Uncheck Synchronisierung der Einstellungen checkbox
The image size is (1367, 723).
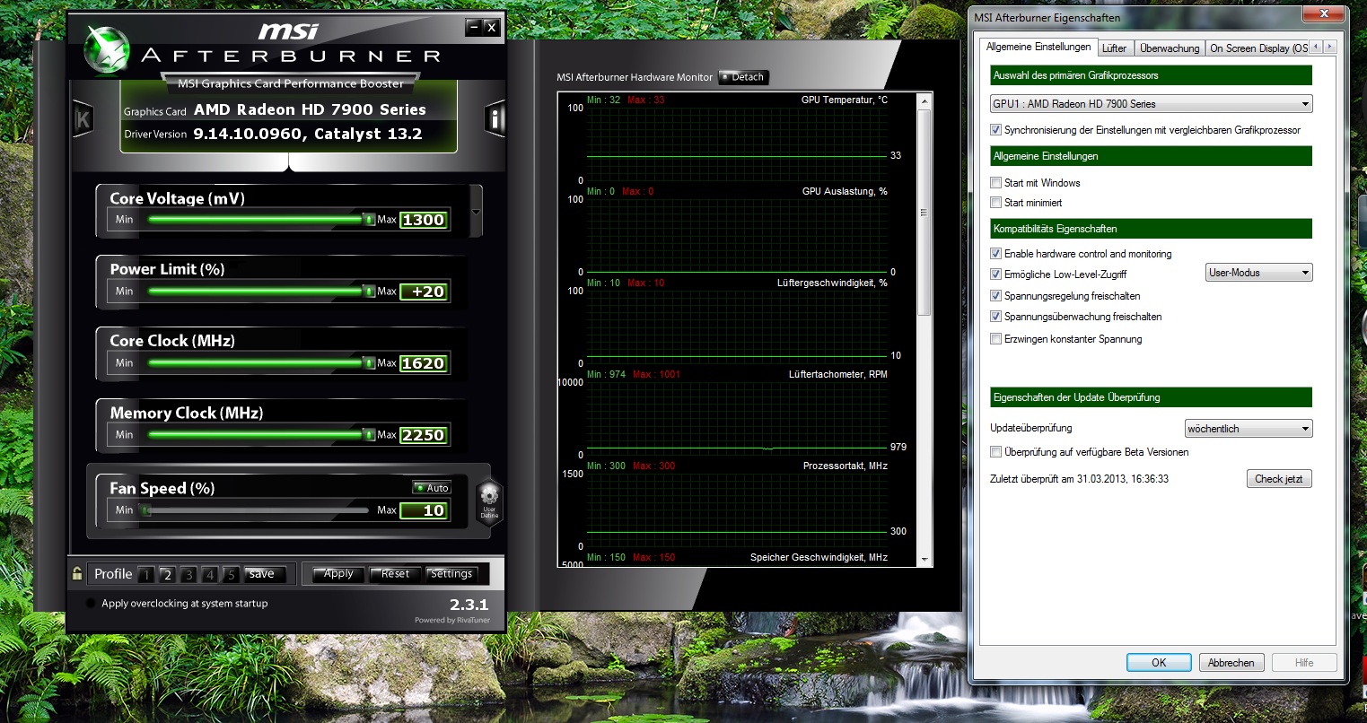(x=995, y=130)
